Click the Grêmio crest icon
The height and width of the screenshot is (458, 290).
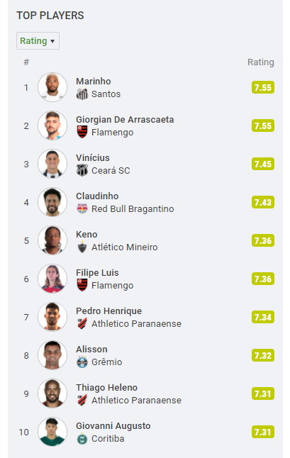pos(82,362)
